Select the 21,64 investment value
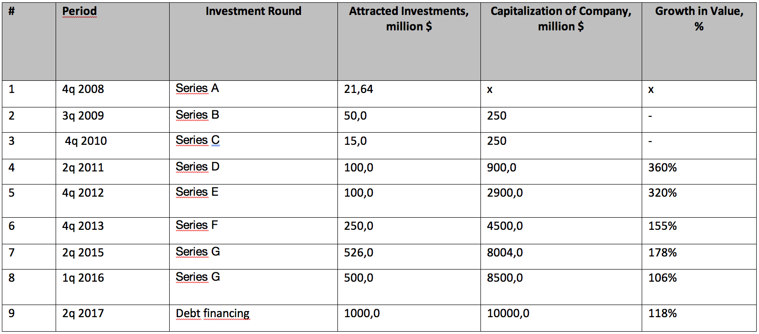Screen dimensions: 759x334 (358, 89)
